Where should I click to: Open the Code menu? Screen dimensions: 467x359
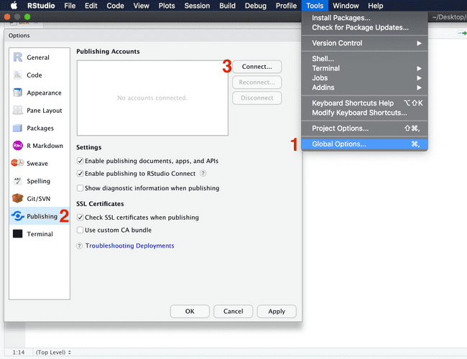click(115, 6)
